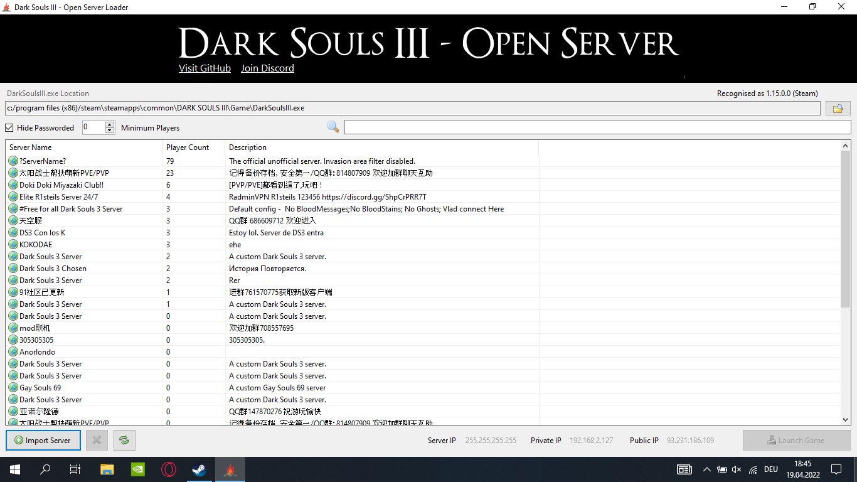Refresh the server list with green arrows icon
Screen dimensions: 857x482
coord(124,441)
